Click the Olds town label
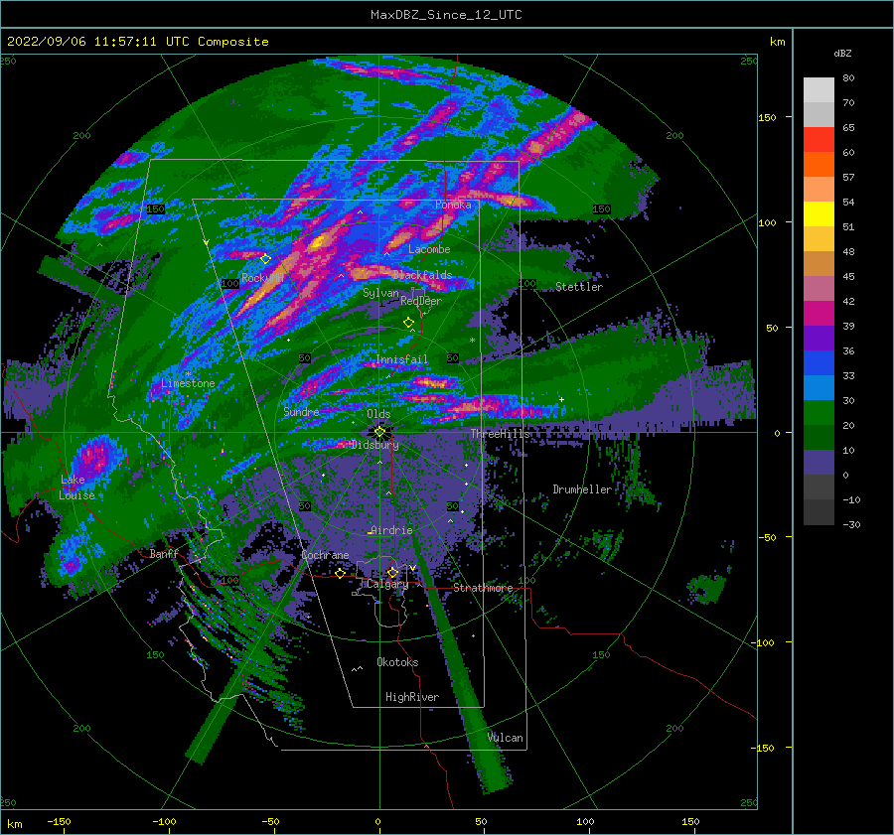 point(378,414)
